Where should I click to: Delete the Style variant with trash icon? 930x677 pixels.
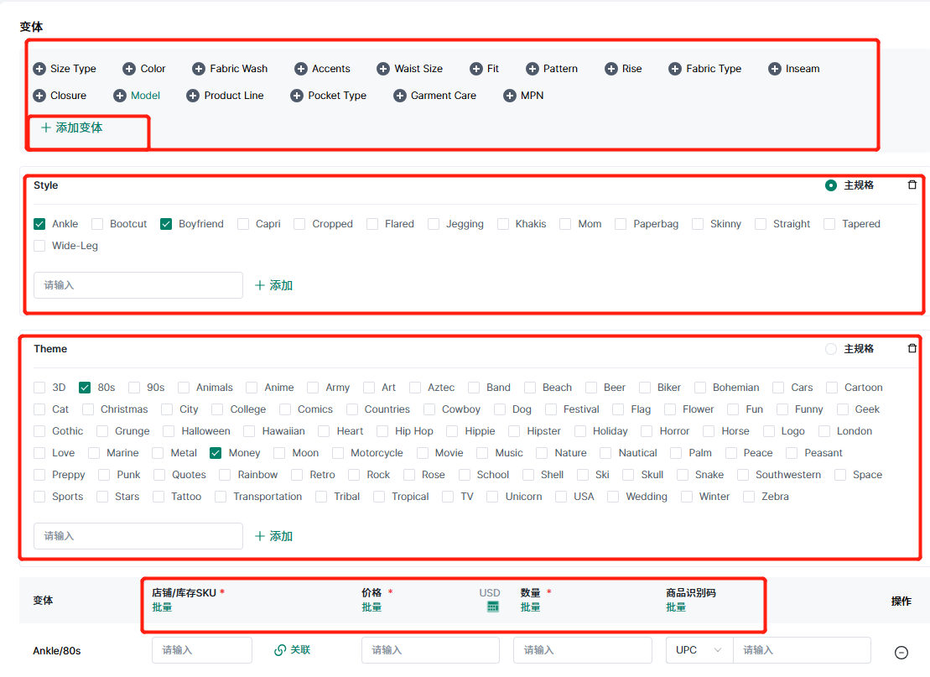click(x=912, y=185)
